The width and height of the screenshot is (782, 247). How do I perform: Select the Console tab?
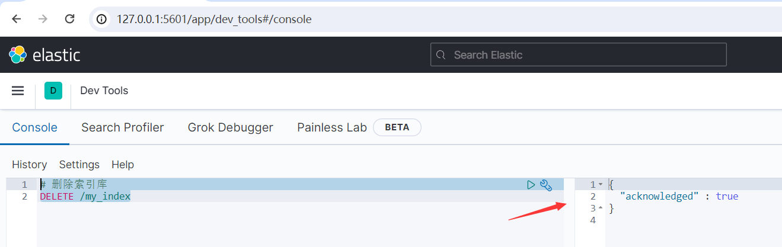point(35,127)
